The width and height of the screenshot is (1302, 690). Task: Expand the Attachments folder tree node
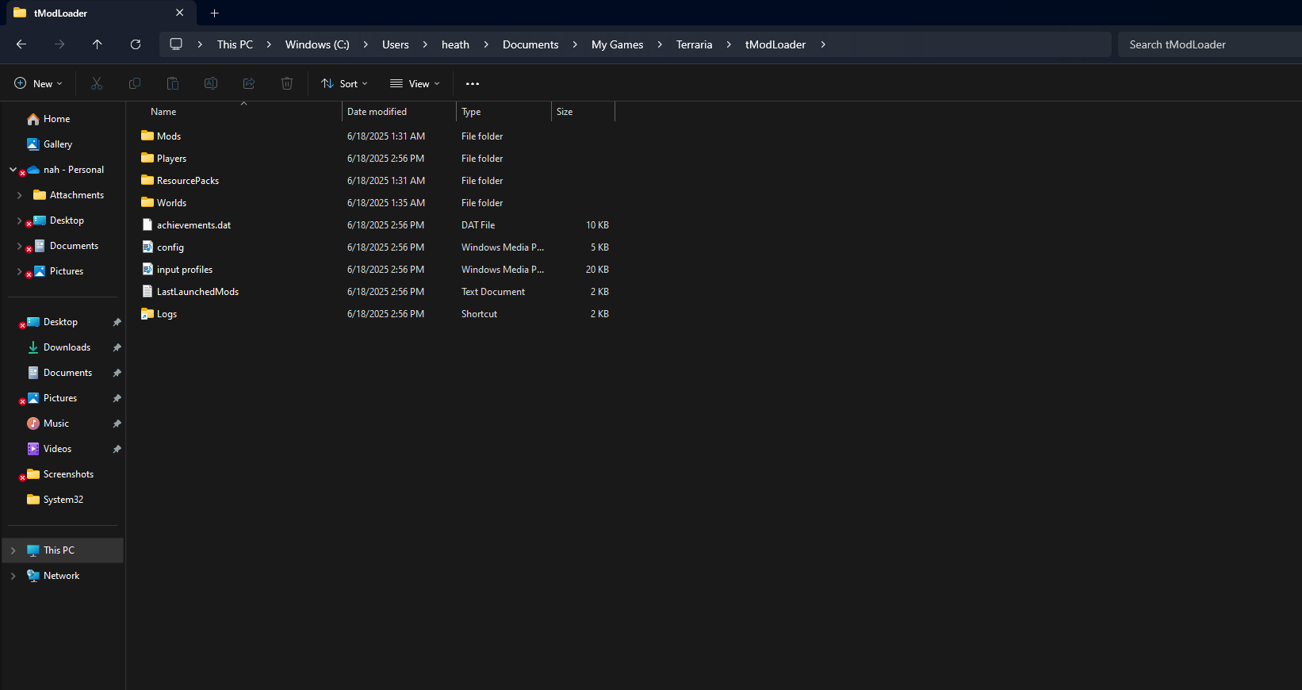pyautogui.click(x=19, y=195)
